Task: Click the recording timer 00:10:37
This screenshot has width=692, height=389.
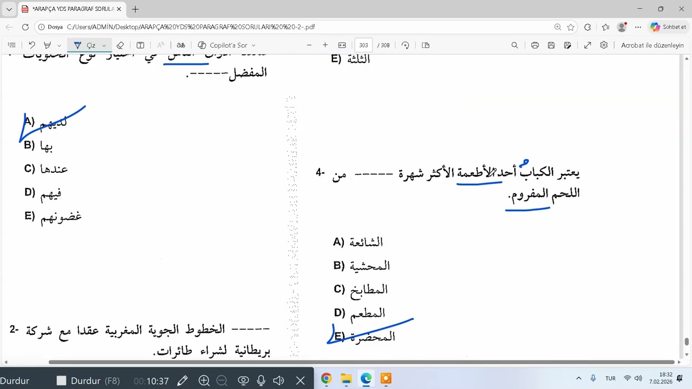Action: 151,381
